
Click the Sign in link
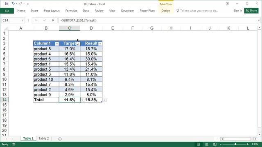pyautogui.click(x=237, y=11)
